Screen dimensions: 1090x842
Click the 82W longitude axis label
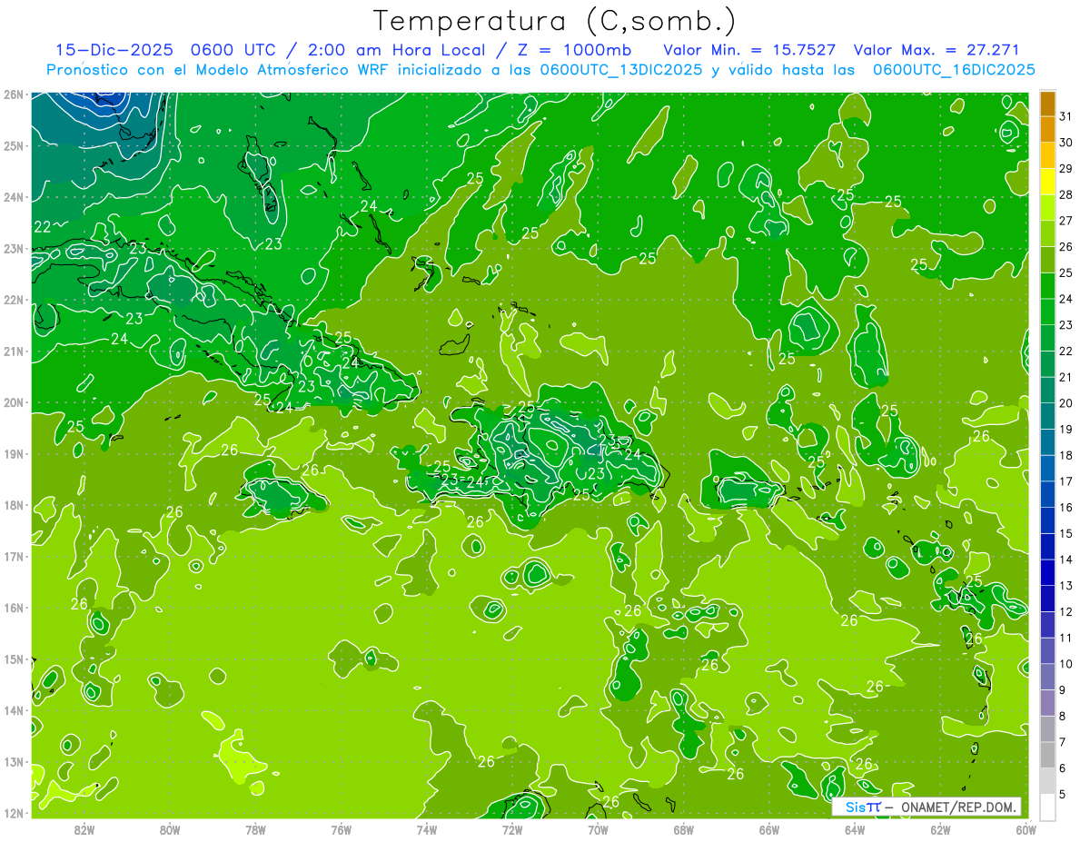[x=84, y=829]
